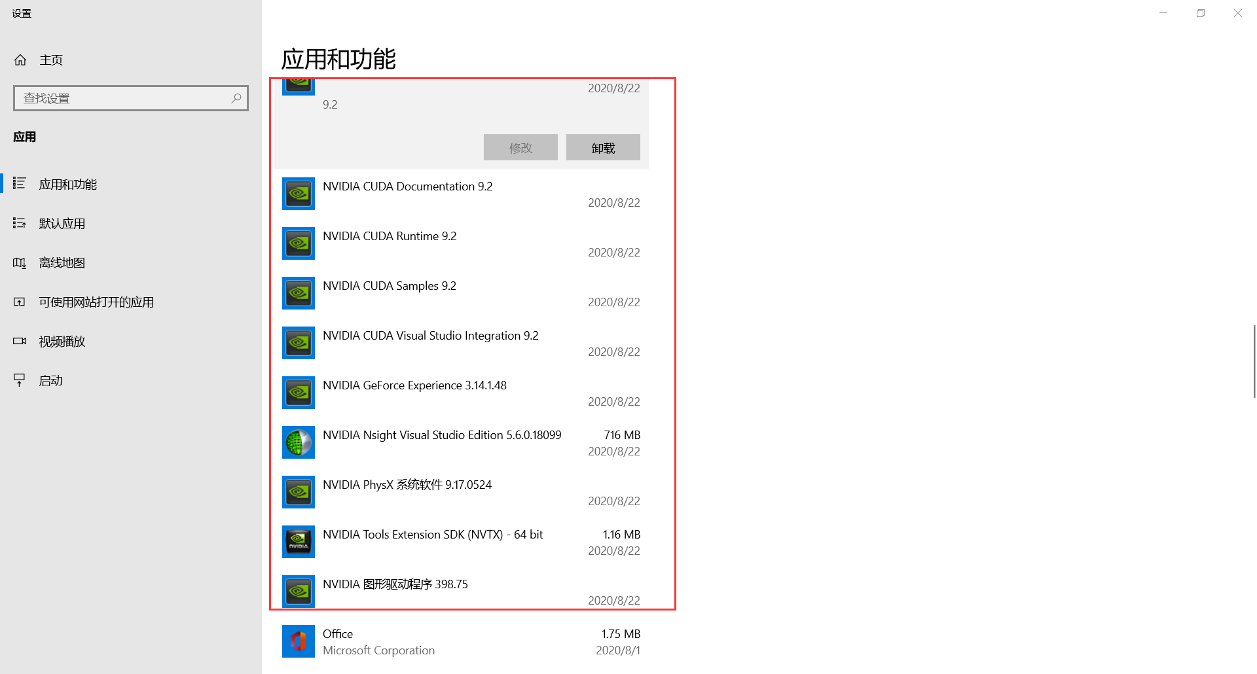Click the search magnifier icon in settings search box
This screenshot has height=674, width=1257.
(x=236, y=98)
